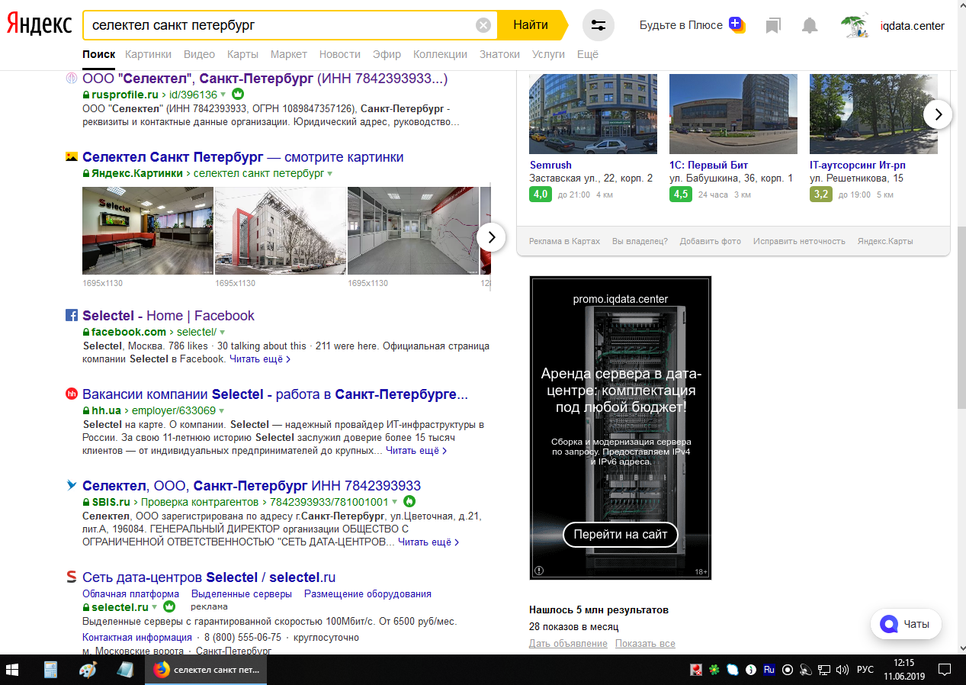Open the network tray icon
This screenshot has width=966, height=685.
pos(824,670)
